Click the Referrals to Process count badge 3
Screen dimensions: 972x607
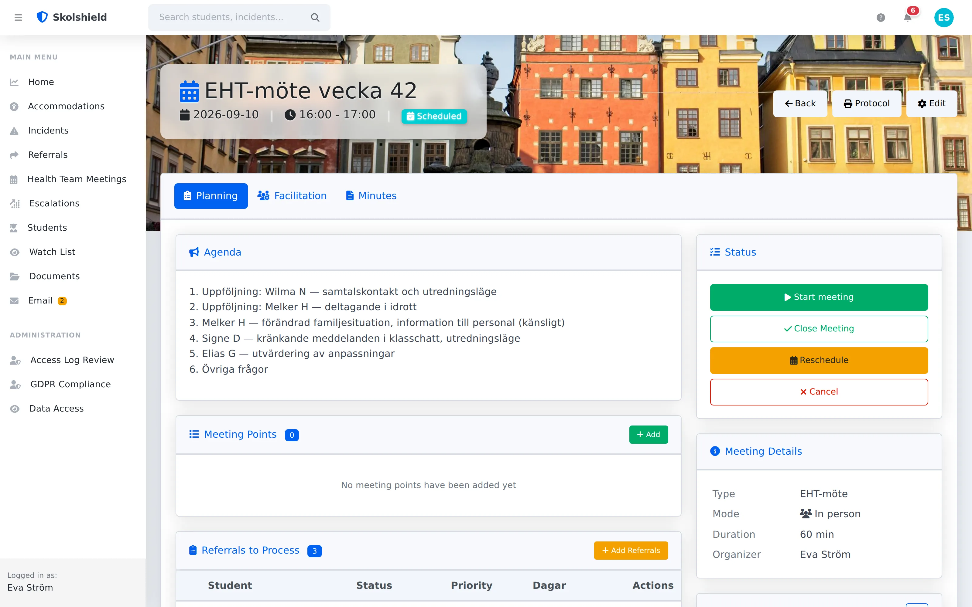click(314, 551)
